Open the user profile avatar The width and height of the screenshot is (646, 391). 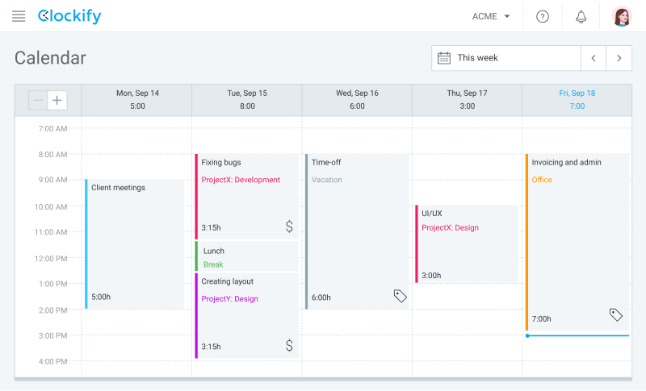[621, 16]
